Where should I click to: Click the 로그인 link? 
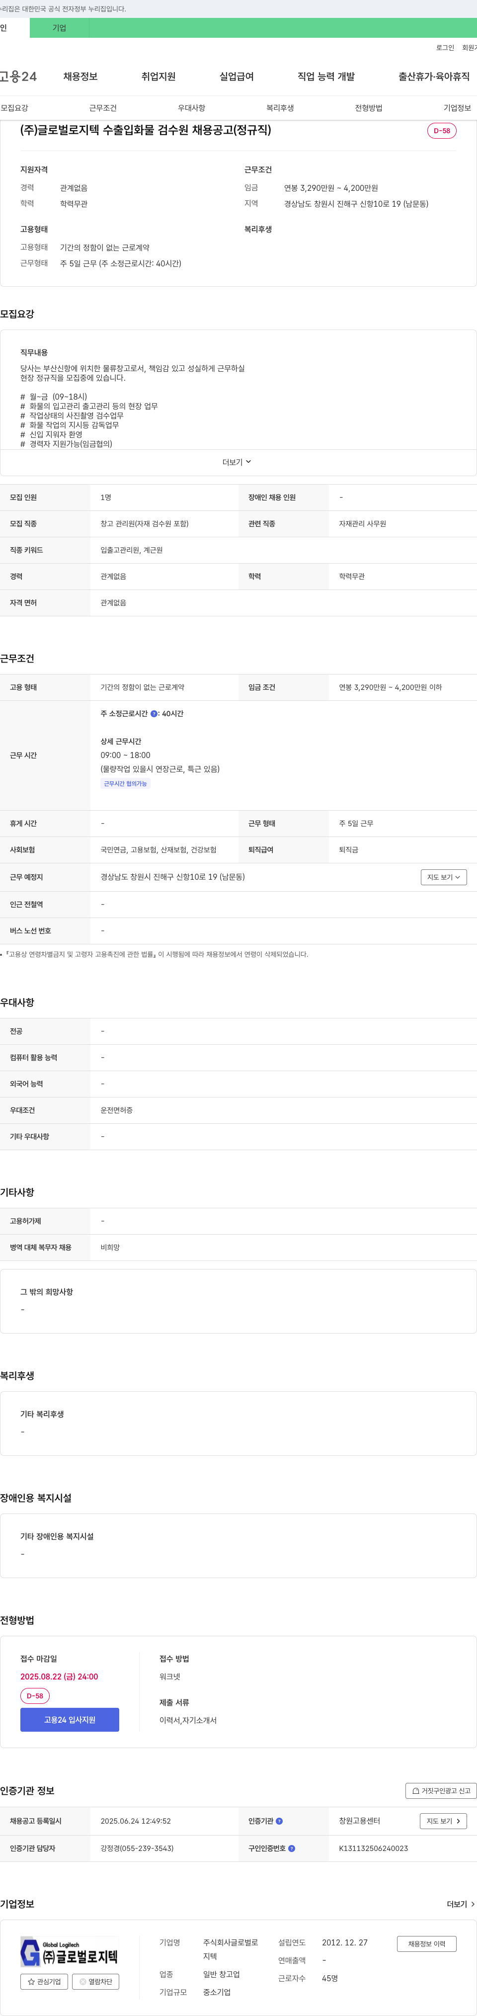tap(445, 48)
